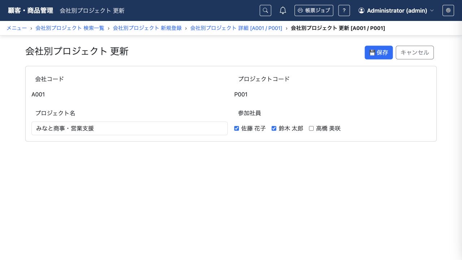Select the project code value P001
Image resolution: width=462 pixels, height=260 pixels.
[241, 95]
